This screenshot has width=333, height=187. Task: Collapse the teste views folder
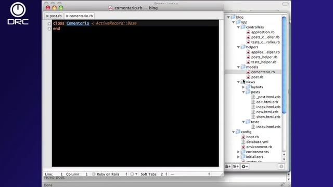(x=244, y=122)
